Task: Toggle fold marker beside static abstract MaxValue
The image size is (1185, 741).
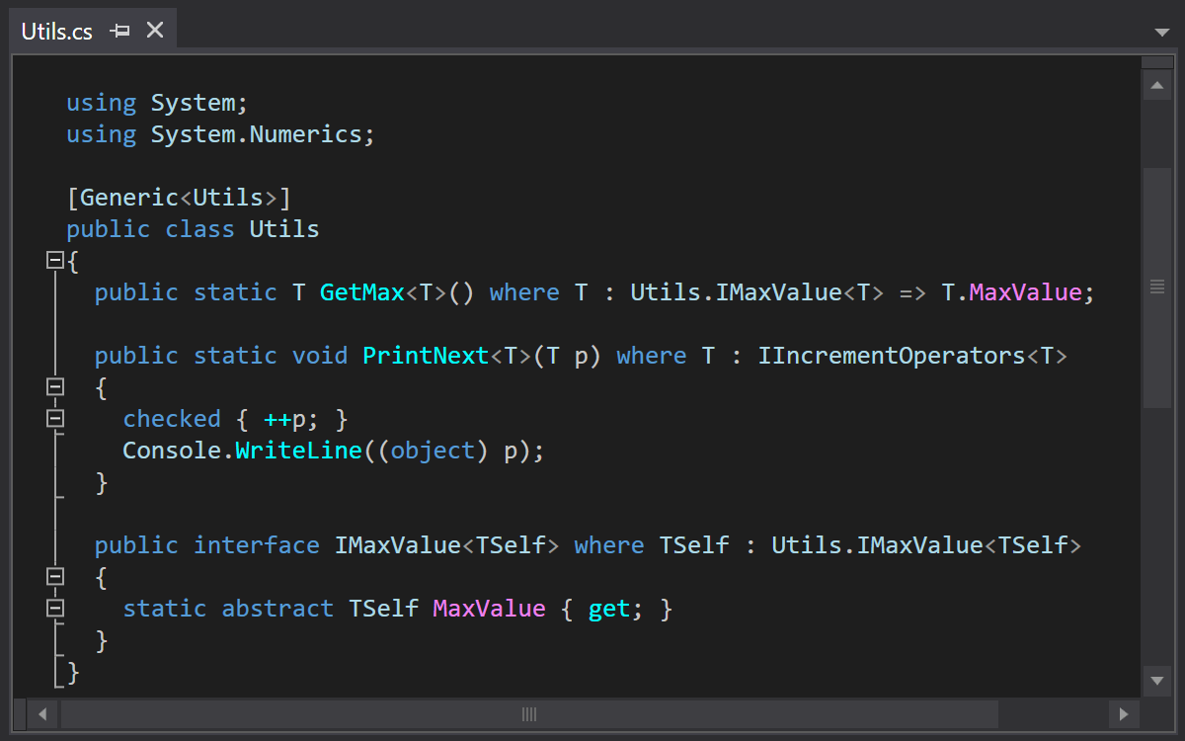Action: point(55,609)
